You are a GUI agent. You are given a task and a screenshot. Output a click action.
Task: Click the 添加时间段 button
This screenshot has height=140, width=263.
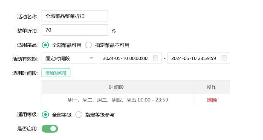click(x=56, y=73)
